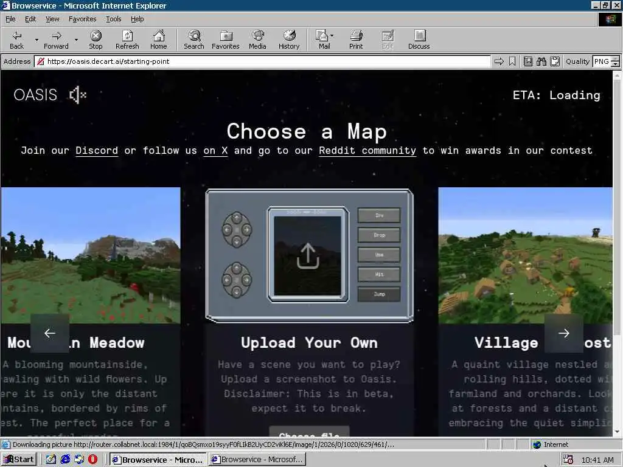
Task: Click the binoculars find icon
Action: 541,61
